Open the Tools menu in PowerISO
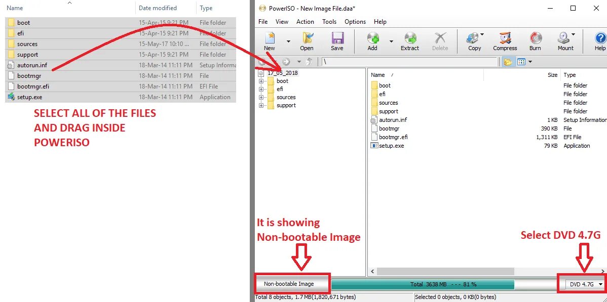The image size is (607, 302). click(329, 22)
